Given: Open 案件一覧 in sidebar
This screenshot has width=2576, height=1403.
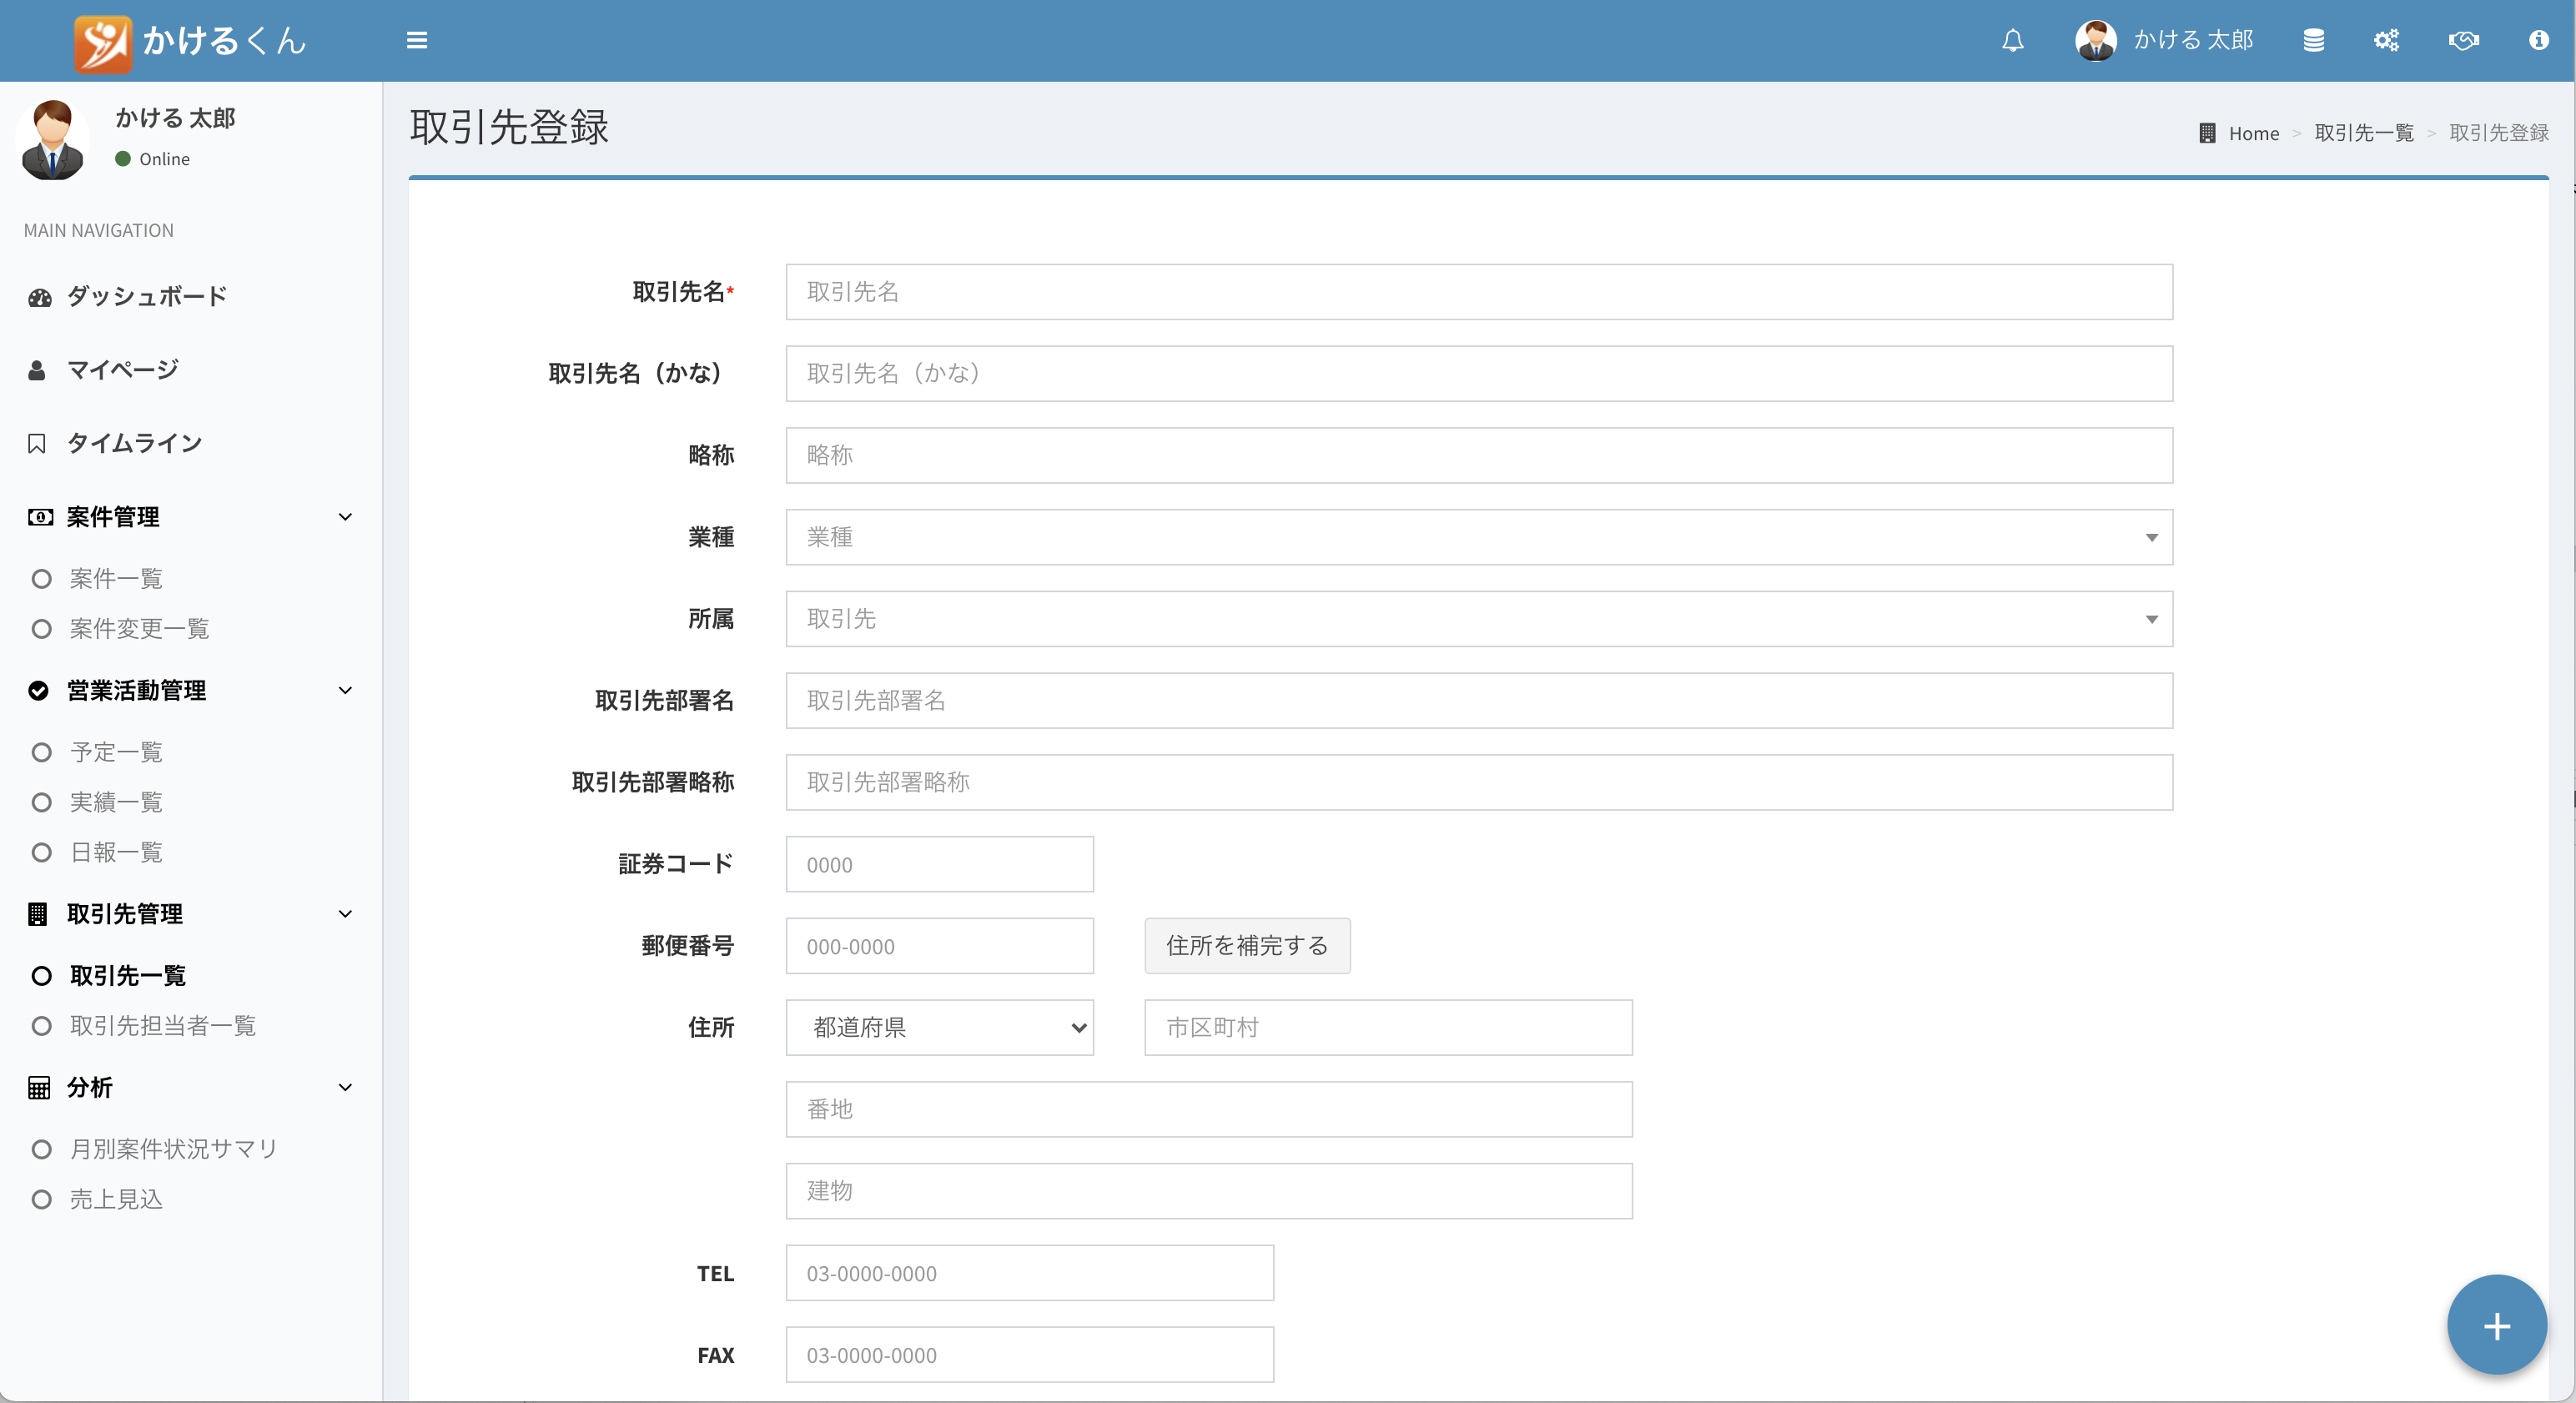Looking at the screenshot, I should click(x=116, y=579).
